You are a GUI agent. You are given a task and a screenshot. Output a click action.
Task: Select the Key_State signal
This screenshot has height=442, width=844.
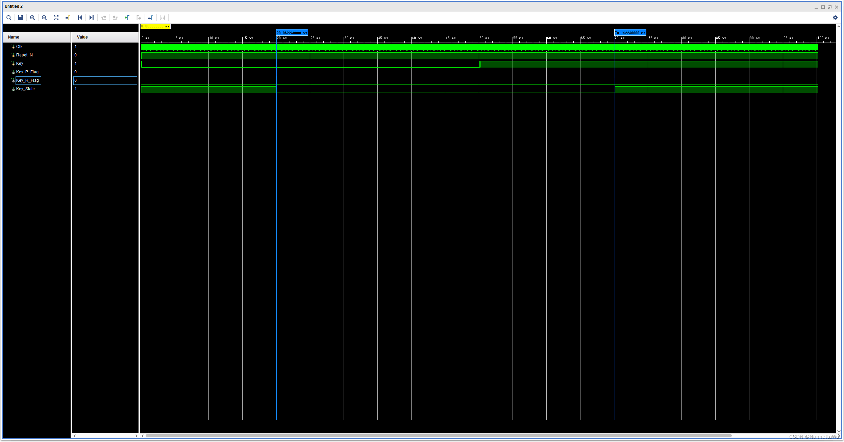point(25,89)
